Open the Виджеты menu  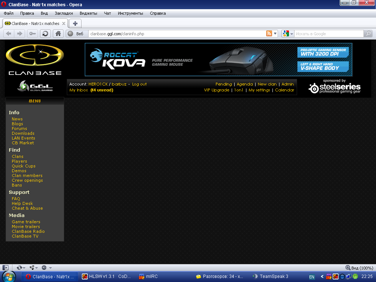tap(88, 13)
